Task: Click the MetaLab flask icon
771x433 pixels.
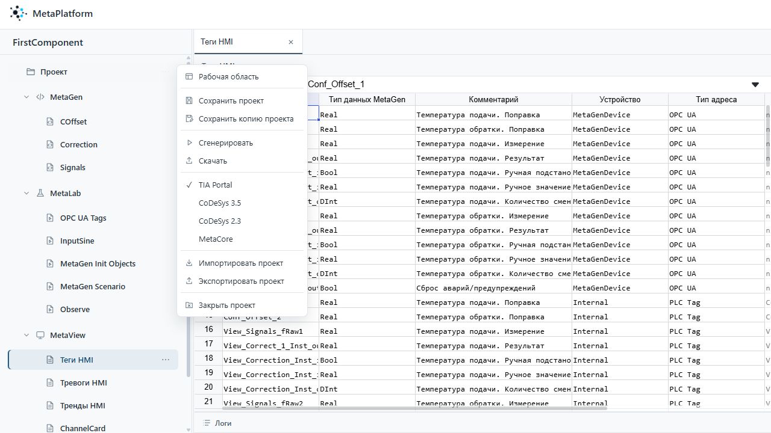Action: click(40, 193)
